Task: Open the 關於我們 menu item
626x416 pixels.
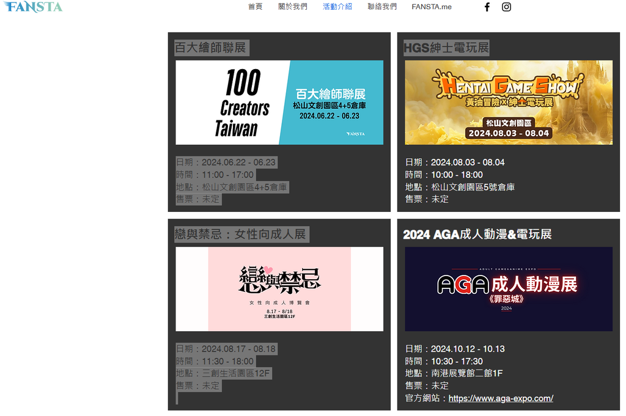Action: (293, 7)
